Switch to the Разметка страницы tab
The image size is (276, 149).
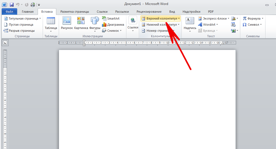point(75,12)
